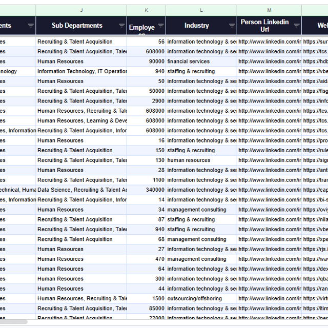Image resolution: width=328 pixels, height=328 pixels.
Task: Open LinkedIn link in the outsourcing/offshoring row
Action: tap(269, 298)
